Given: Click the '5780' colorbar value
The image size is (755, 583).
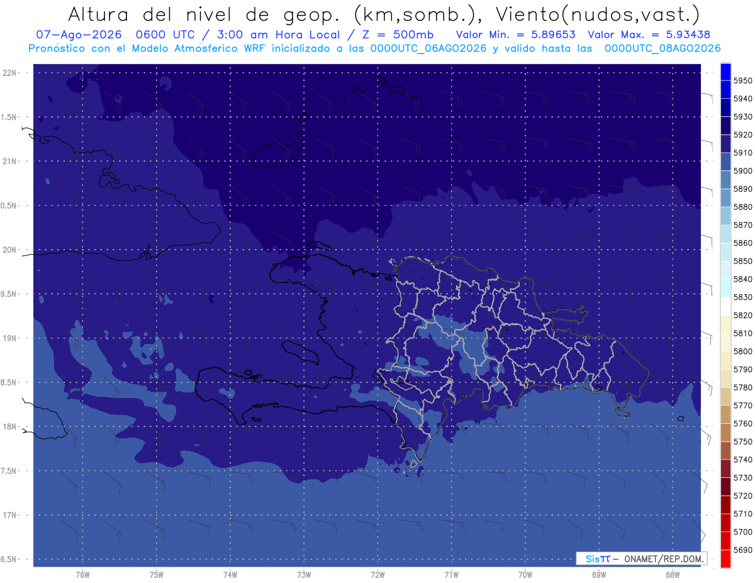Looking at the screenshot, I should click(x=742, y=387).
